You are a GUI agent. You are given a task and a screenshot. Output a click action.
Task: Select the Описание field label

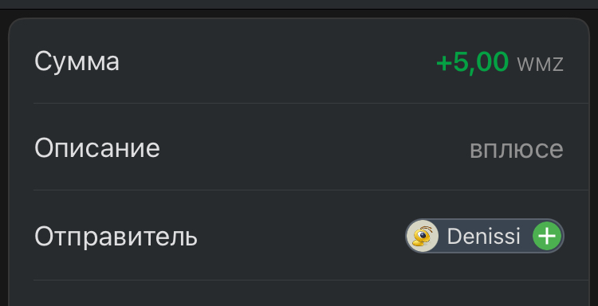point(96,148)
